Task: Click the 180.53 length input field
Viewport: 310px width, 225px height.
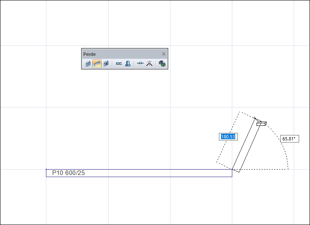Action: pos(228,137)
